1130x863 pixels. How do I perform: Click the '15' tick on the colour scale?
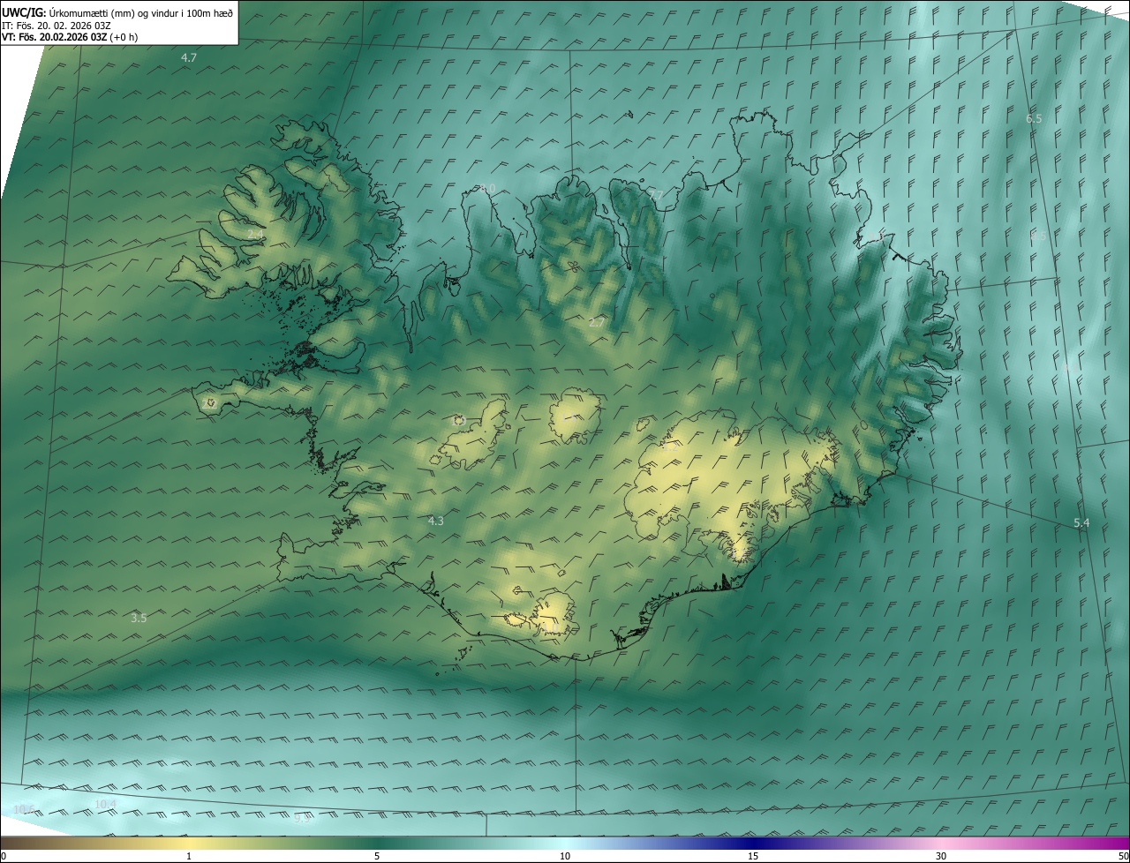tap(753, 857)
